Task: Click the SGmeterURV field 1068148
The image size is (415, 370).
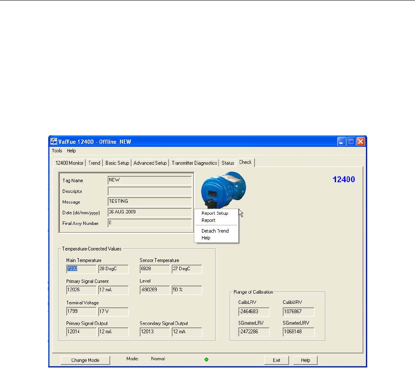Action: [298, 332]
